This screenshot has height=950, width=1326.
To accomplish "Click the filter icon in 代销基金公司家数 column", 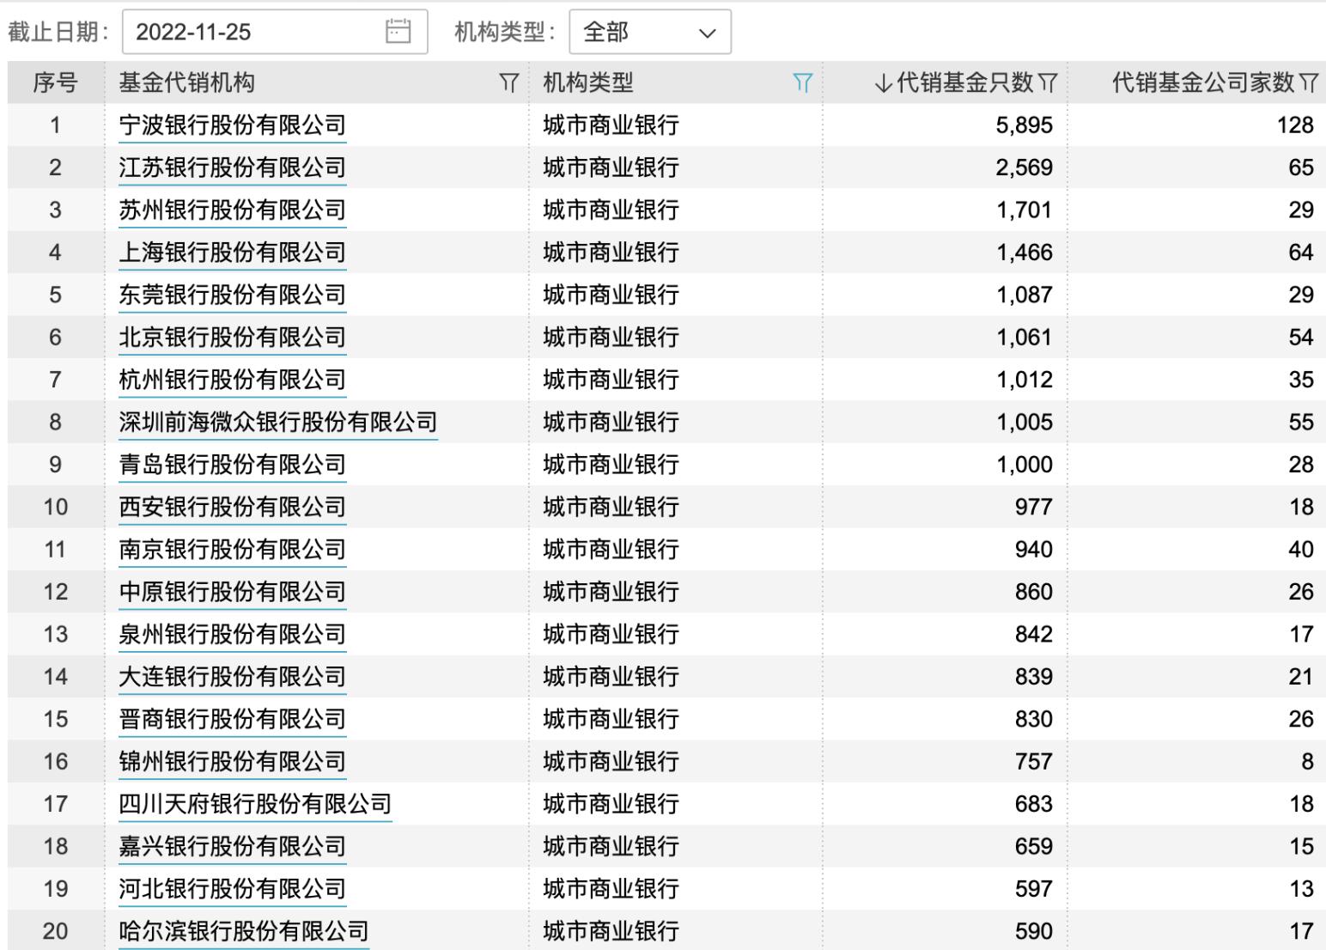I will (x=1309, y=82).
